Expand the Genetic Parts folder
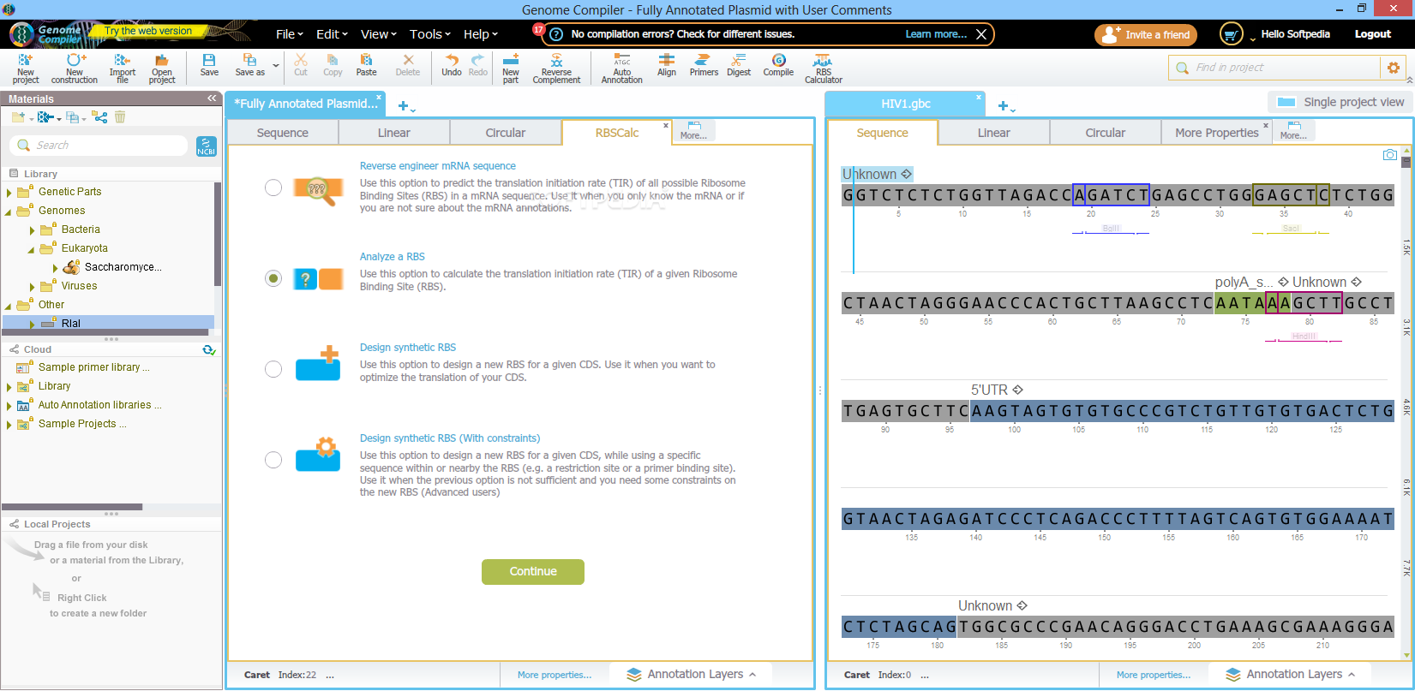The image size is (1415, 691). point(9,193)
